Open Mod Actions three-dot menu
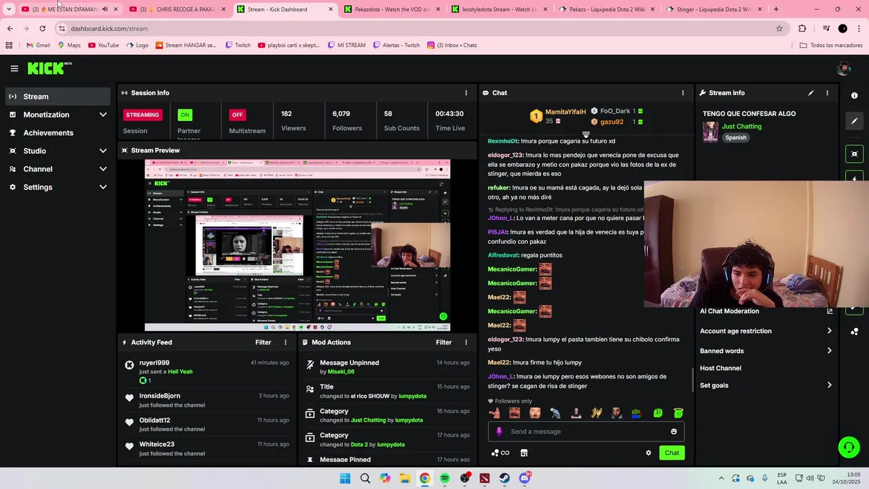 (x=466, y=343)
